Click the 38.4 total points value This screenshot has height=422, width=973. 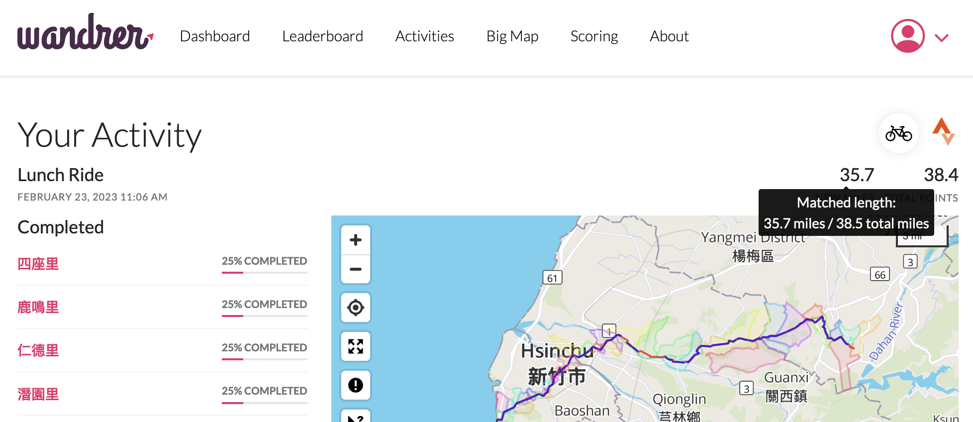point(941,175)
